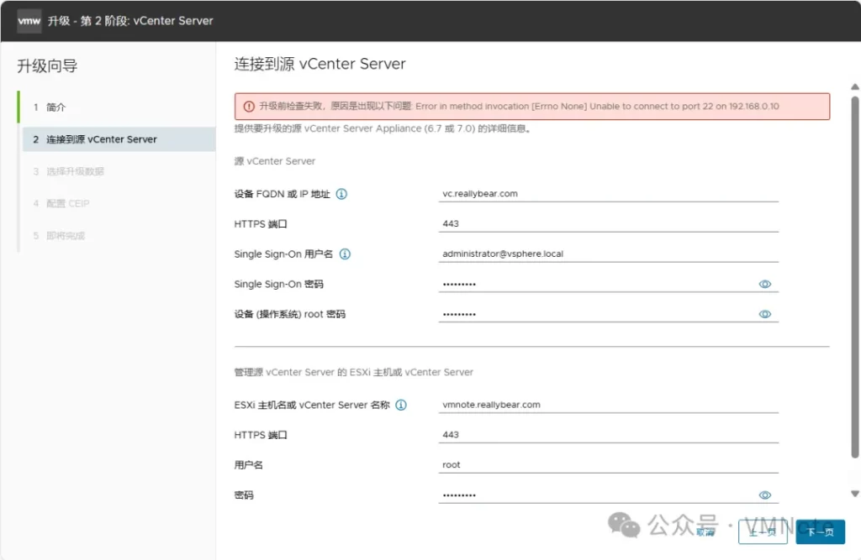Click the red error icon in alert banner
861x560 pixels.
click(249, 107)
